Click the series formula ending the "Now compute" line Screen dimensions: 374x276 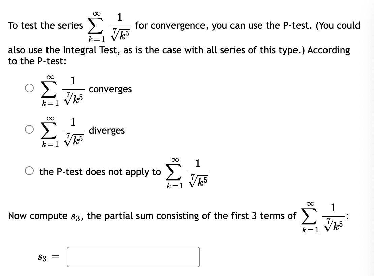pos(322,217)
